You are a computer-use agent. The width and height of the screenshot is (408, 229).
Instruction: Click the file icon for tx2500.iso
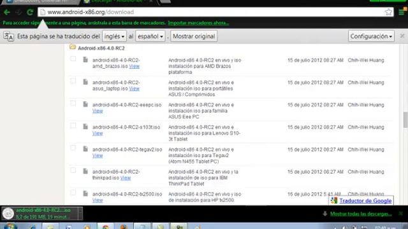(x=85, y=193)
